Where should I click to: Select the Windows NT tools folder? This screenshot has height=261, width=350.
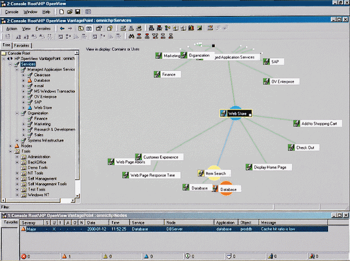pos(38,195)
